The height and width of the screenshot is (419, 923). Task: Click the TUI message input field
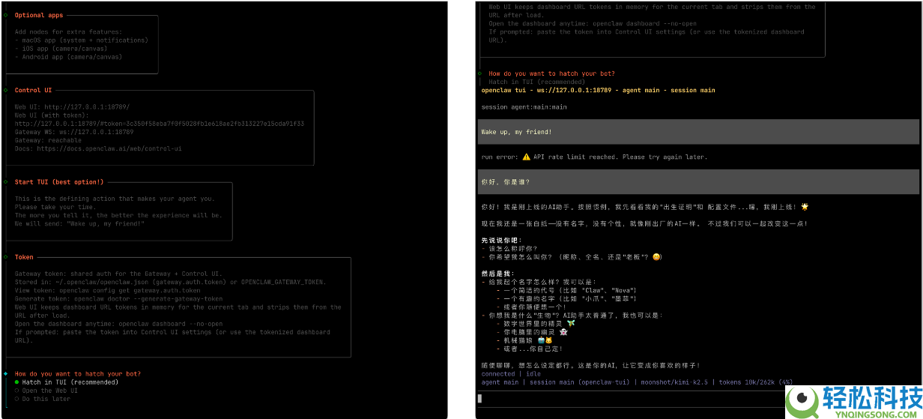pyautogui.click(x=698, y=399)
